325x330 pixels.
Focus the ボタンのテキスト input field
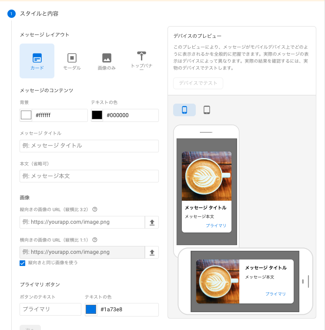pyautogui.click(x=50, y=310)
